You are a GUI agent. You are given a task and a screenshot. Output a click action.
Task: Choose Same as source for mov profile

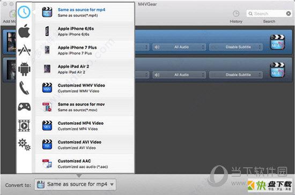(x=85, y=107)
